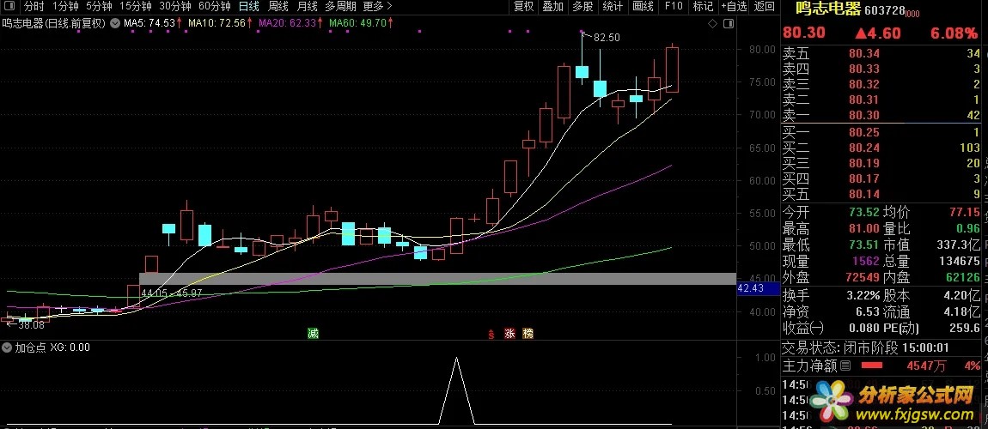Click the stock code 603728
This screenshot has height=429, width=988.
coord(885,11)
